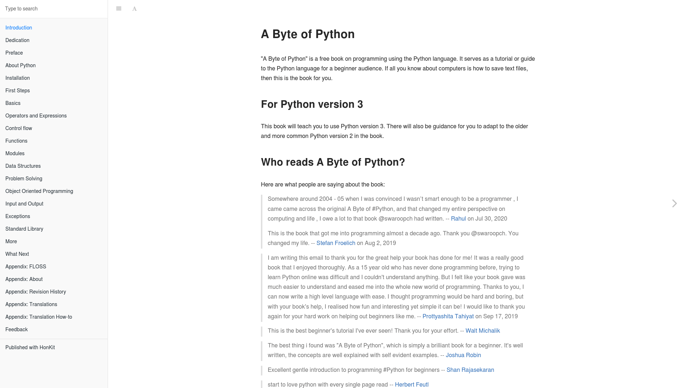Open Rahul's profile link
The image size is (691, 388).
tap(458, 218)
